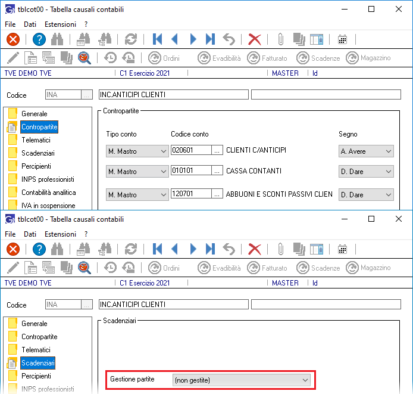This screenshot has width=413, height=394.
Task: Click empty second description field in bottom window
Action: click(326, 304)
